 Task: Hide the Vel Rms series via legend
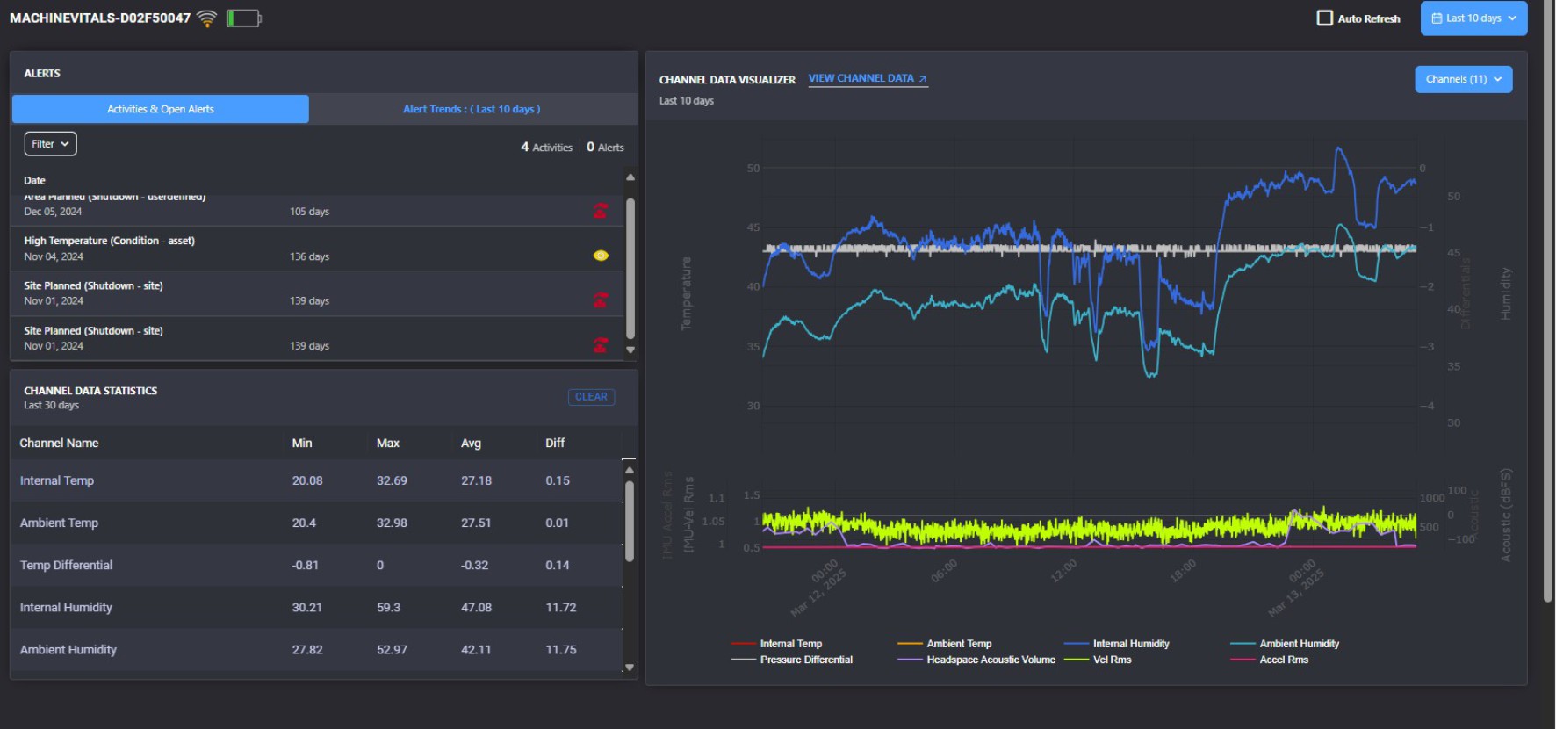coord(1112,660)
